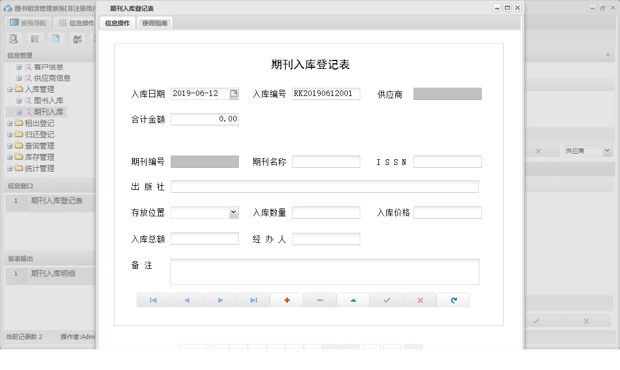Viewport: 620px width, 370px height.
Task: Select 期刊入库明细 under 报表输出
Action: click(x=53, y=275)
